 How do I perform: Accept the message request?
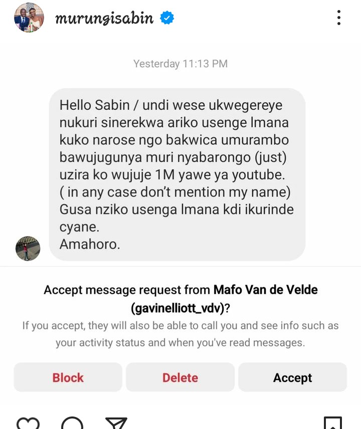coord(292,377)
